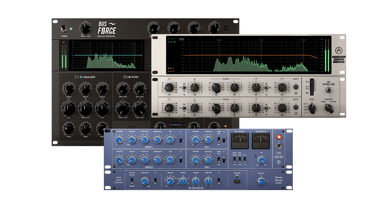Click the PRESENCE knob in Bus Force
Viewport: 378px width, 212px height.
(x=86, y=109)
